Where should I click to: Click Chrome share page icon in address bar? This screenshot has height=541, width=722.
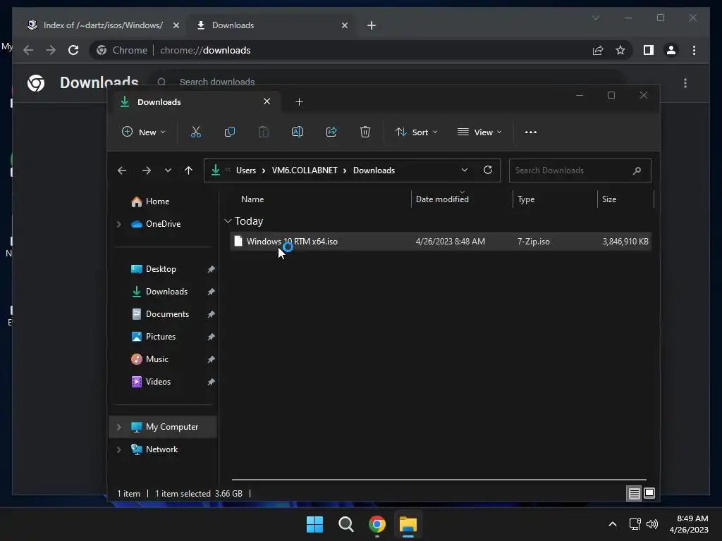(598, 50)
